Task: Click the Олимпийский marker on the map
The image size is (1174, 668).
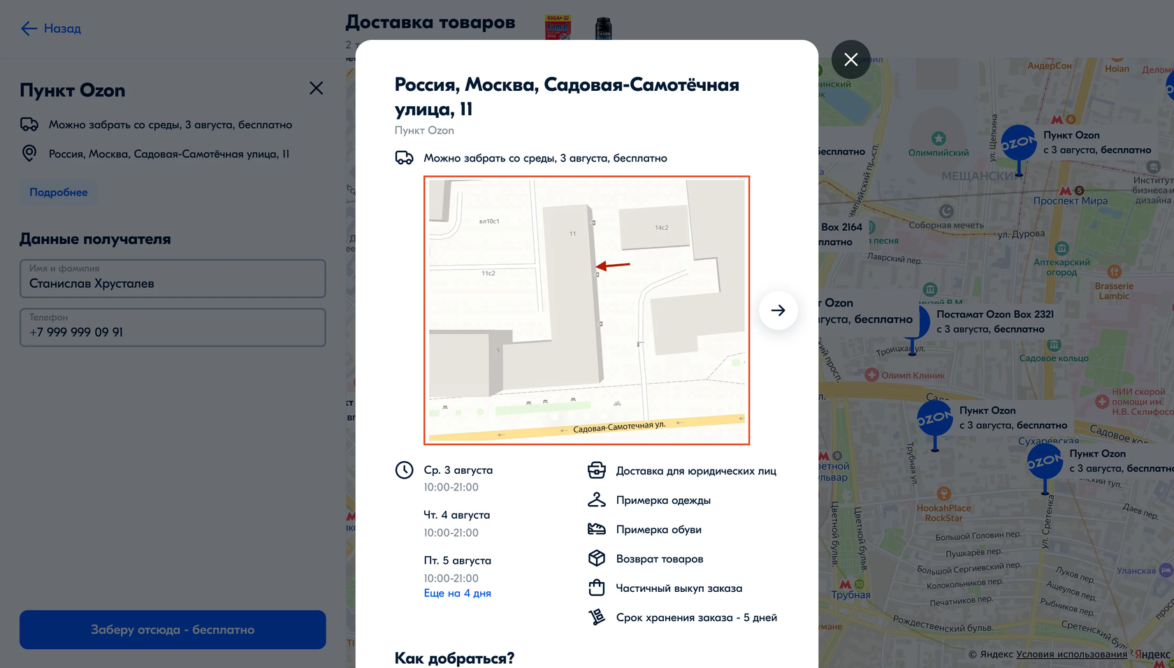Action: point(939,138)
